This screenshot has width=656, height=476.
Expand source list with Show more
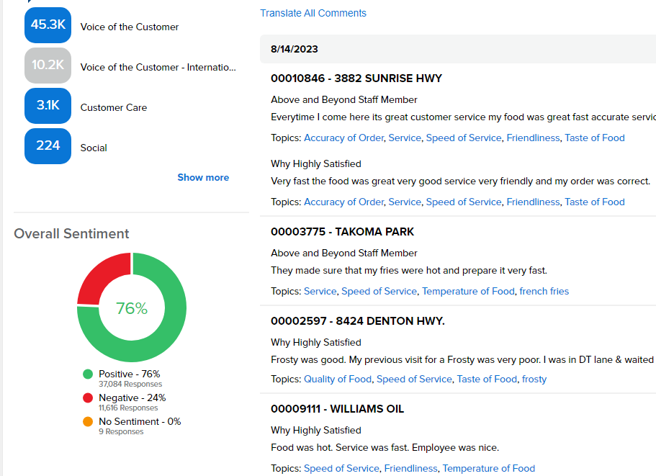tap(203, 177)
